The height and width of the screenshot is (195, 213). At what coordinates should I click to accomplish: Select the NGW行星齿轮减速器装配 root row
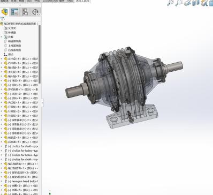tap(19, 24)
